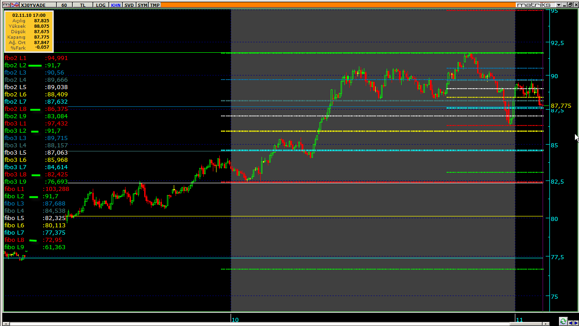Open the 60 period selector

[x=64, y=5]
